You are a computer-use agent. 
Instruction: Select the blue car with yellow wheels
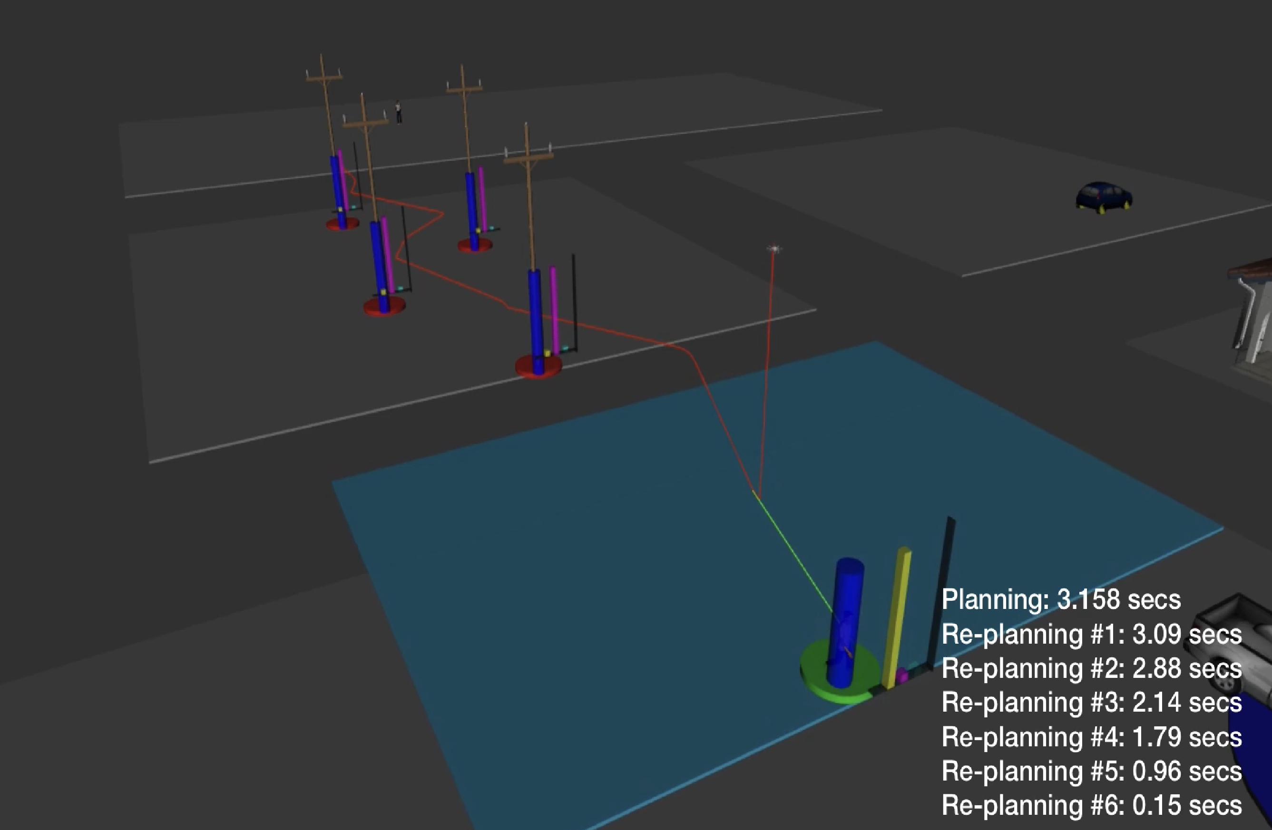(1104, 196)
